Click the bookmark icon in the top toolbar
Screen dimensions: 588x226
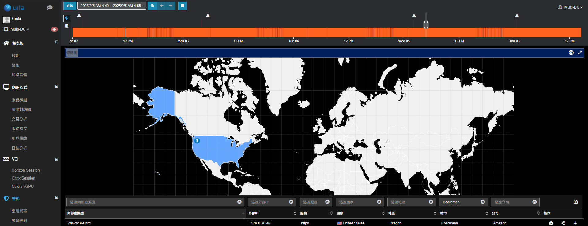point(183,6)
